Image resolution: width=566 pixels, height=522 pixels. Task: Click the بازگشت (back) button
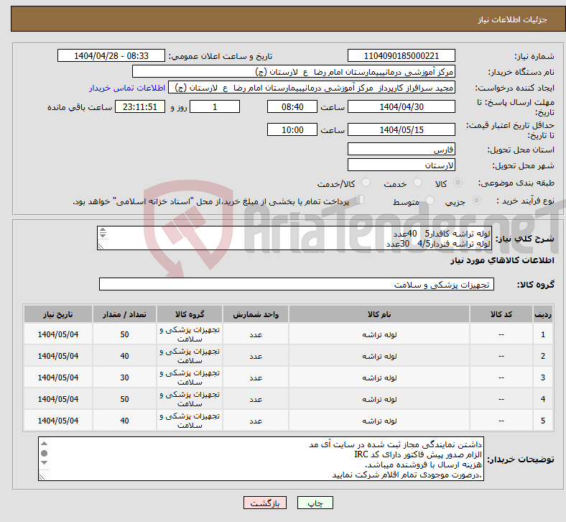point(264,503)
